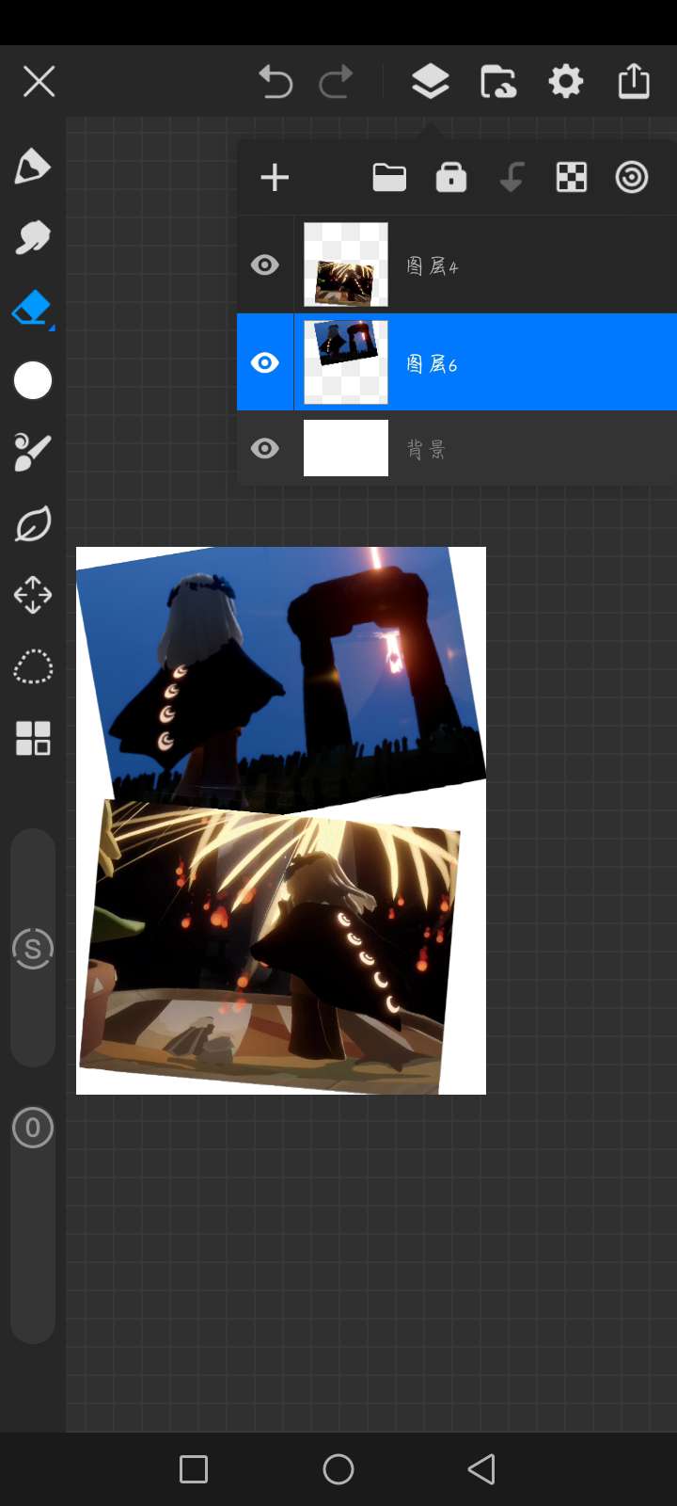Select the smudge tool

click(x=32, y=237)
